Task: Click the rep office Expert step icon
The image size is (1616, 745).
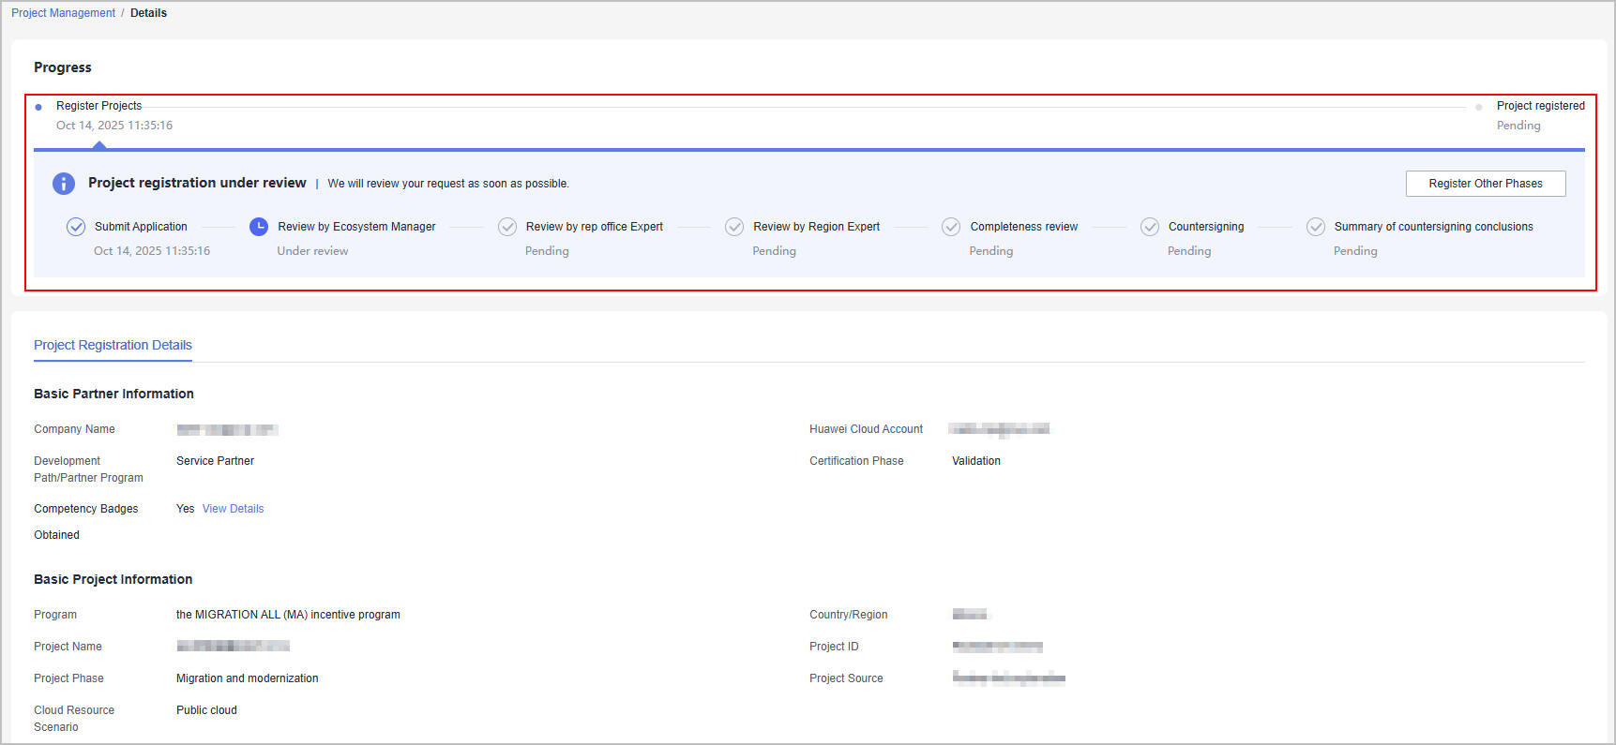Action: (x=507, y=227)
